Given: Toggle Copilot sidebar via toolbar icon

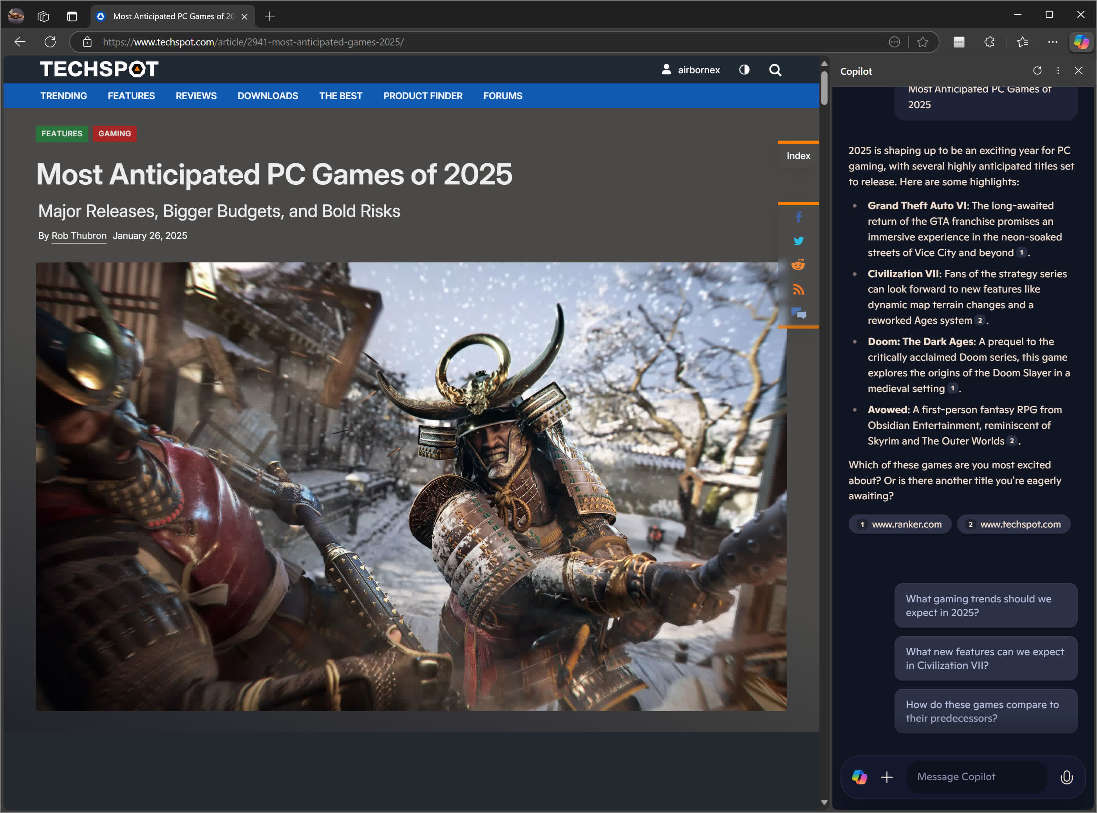Looking at the screenshot, I should tap(1081, 42).
